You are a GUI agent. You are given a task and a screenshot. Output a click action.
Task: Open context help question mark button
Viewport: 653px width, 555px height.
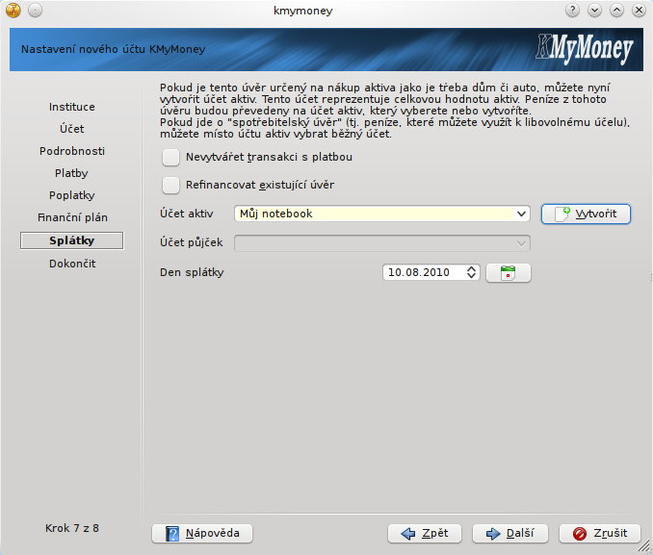[573, 10]
